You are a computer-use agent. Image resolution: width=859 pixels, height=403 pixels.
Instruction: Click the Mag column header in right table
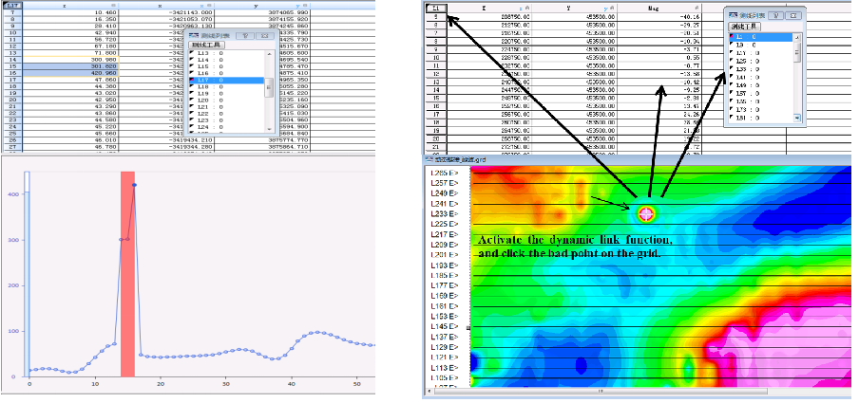coord(659,9)
